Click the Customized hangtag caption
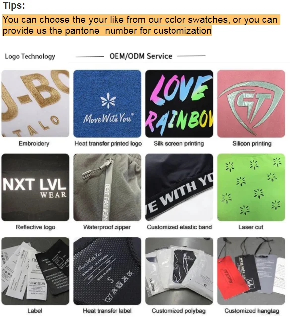This screenshot has width=290, height=317. point(251,311)
